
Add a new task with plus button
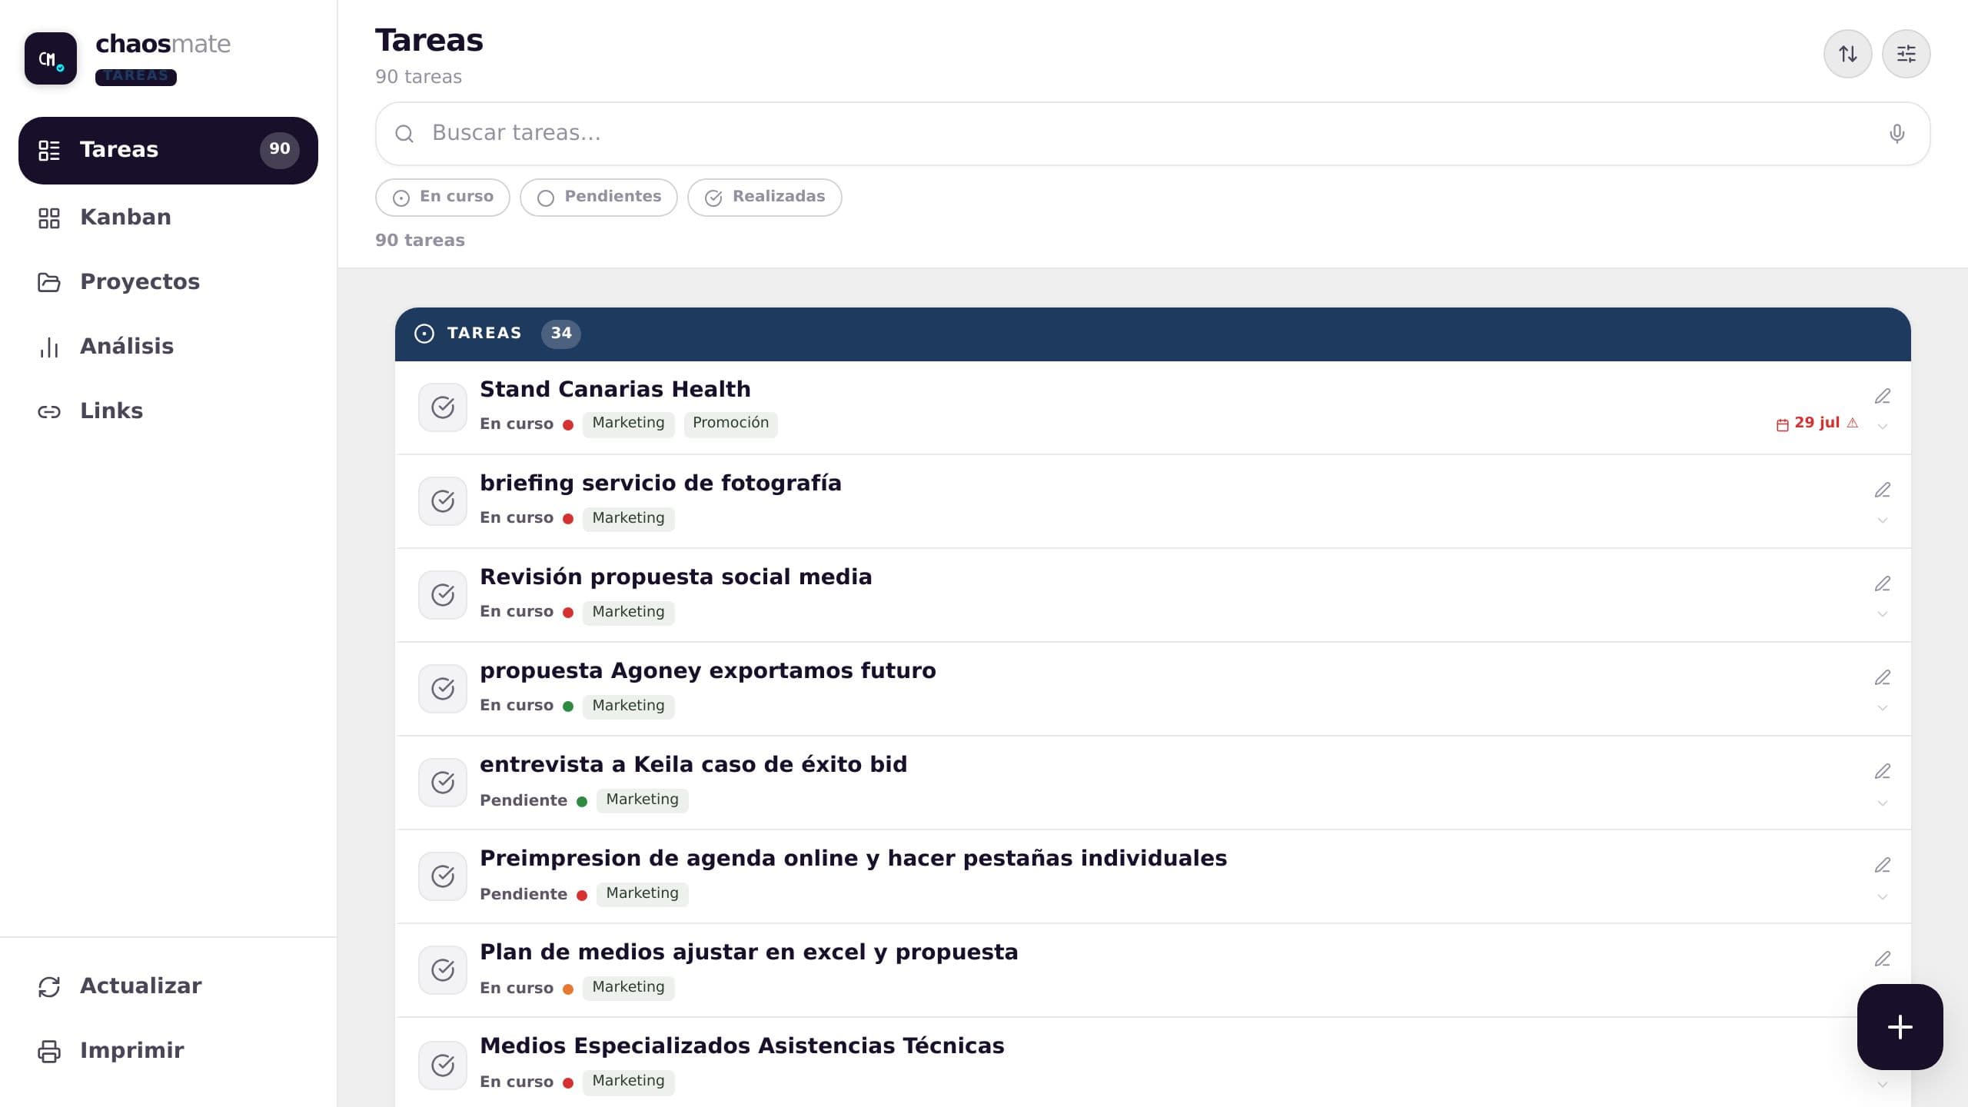[x=1900, y=1027]
